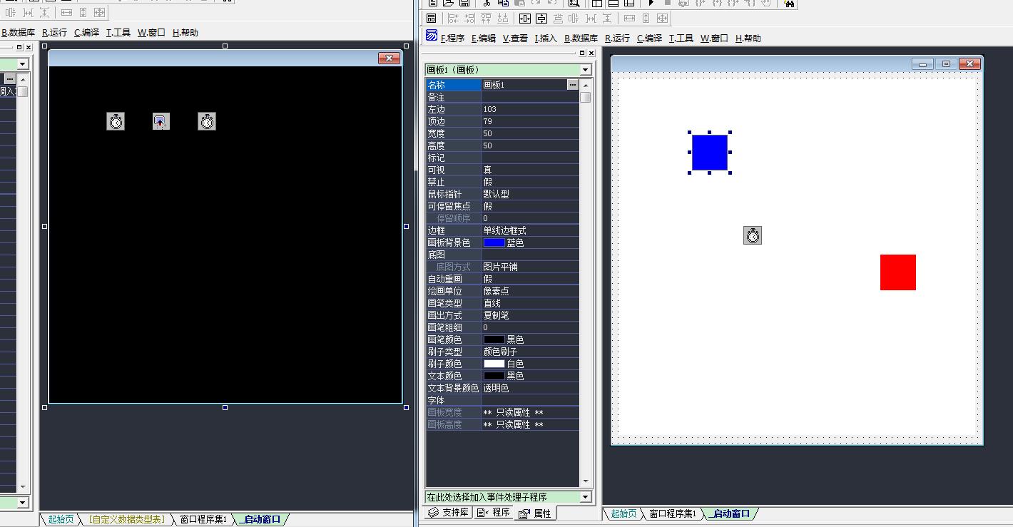
Task: Click center-horizontally icon in right window toolbar
Action: [x=525, y=19]
